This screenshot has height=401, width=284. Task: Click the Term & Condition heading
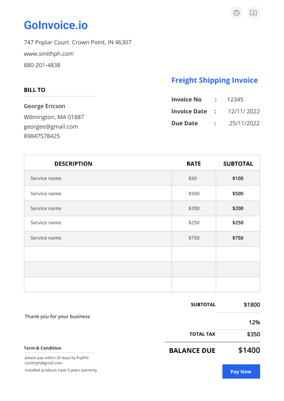tap(42, 348)
